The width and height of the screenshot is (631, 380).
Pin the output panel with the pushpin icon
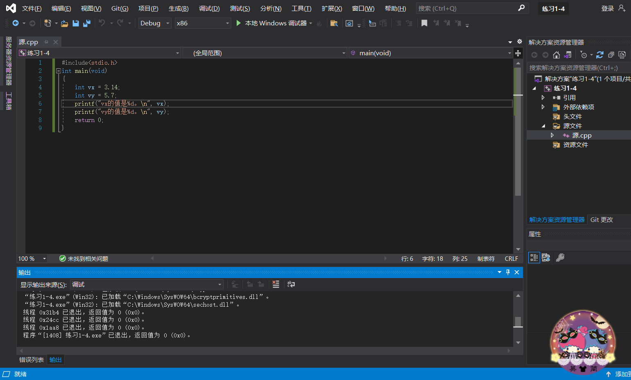coord(508,272)
